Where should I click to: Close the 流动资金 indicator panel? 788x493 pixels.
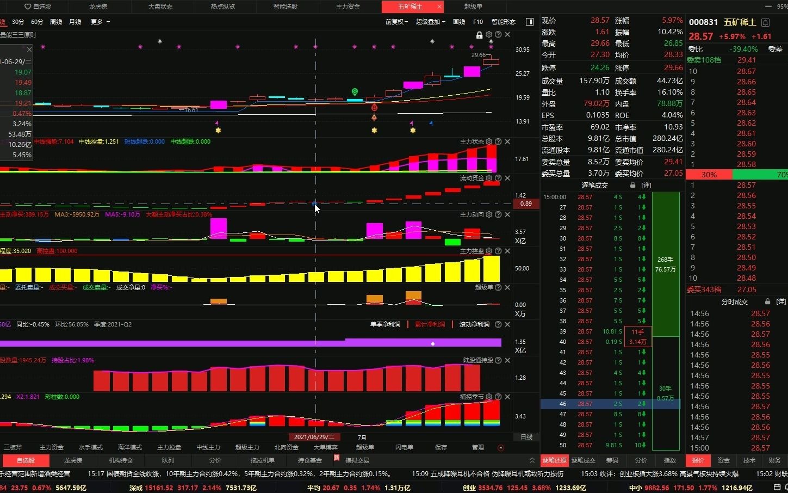pyautogui.click(x=507, y=178)
